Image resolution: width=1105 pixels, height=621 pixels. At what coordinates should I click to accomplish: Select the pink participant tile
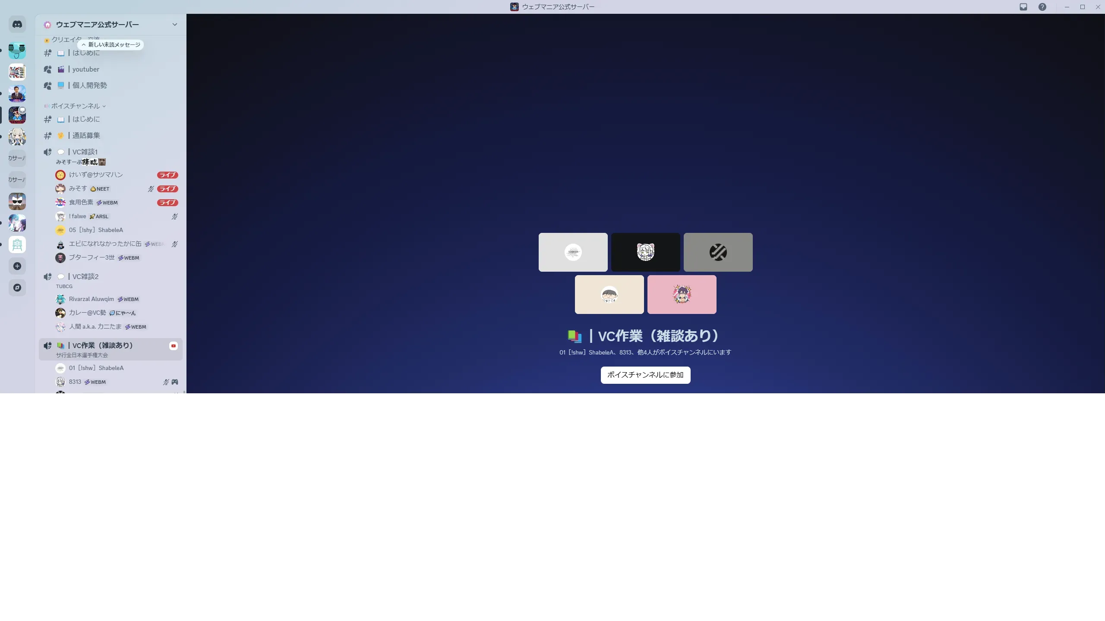point(682,295)
